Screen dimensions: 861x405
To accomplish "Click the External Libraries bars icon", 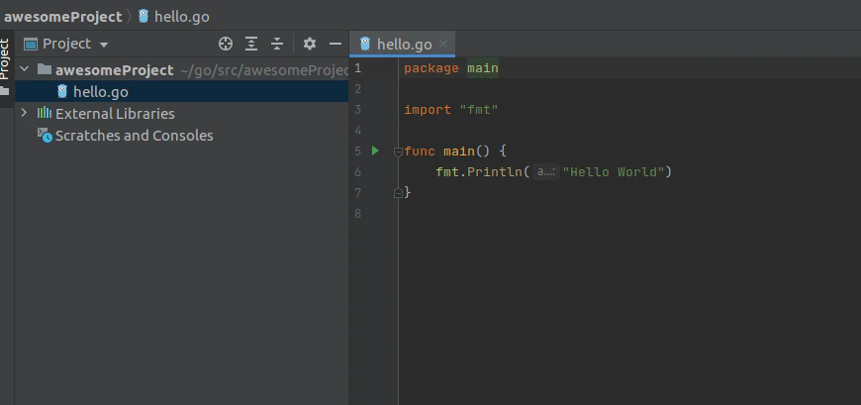I will tap(44, 113).
